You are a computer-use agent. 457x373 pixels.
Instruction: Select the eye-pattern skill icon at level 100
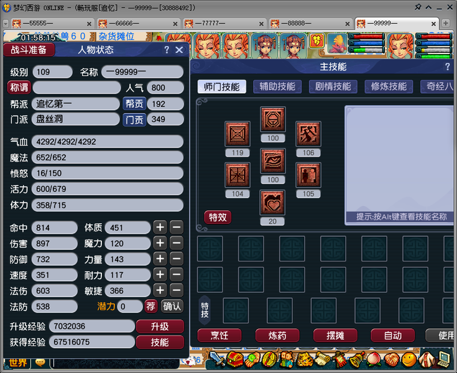point(273,161)
